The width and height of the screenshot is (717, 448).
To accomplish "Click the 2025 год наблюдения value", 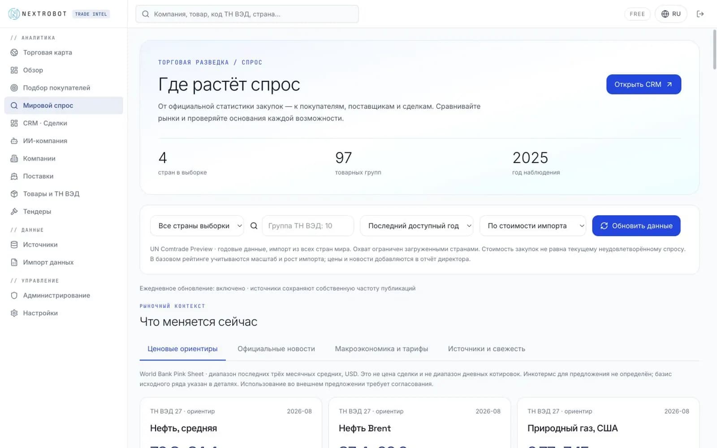I will [530, 158].
